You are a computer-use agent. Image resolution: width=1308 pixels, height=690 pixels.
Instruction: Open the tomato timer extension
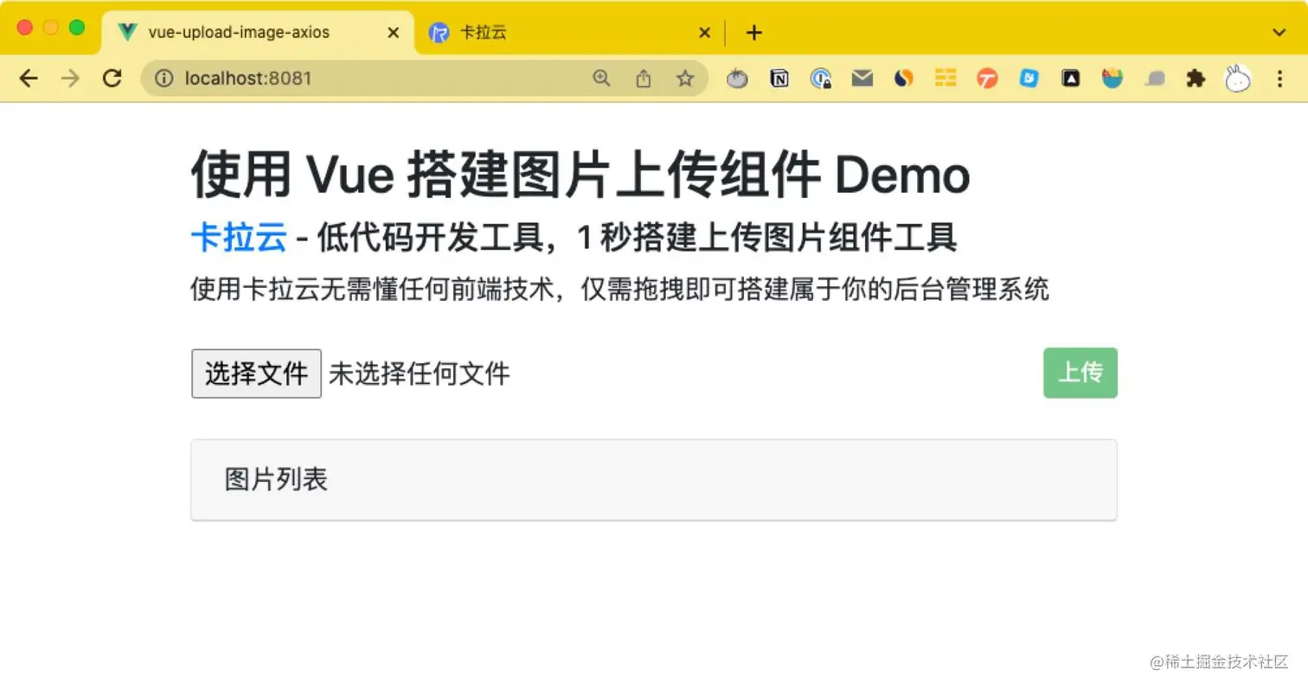pos(737,79)
